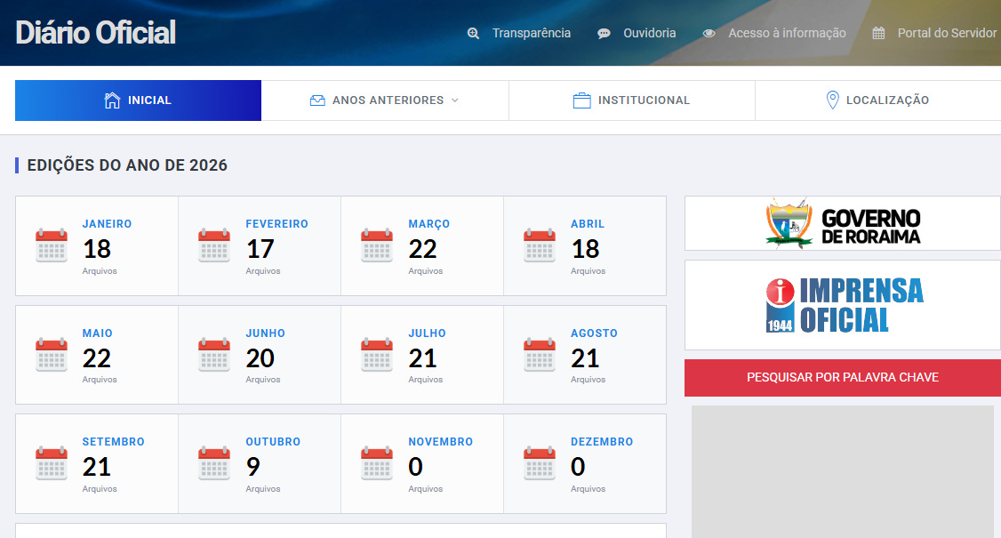
Task: Select the Julho month label
Action: 427,333
